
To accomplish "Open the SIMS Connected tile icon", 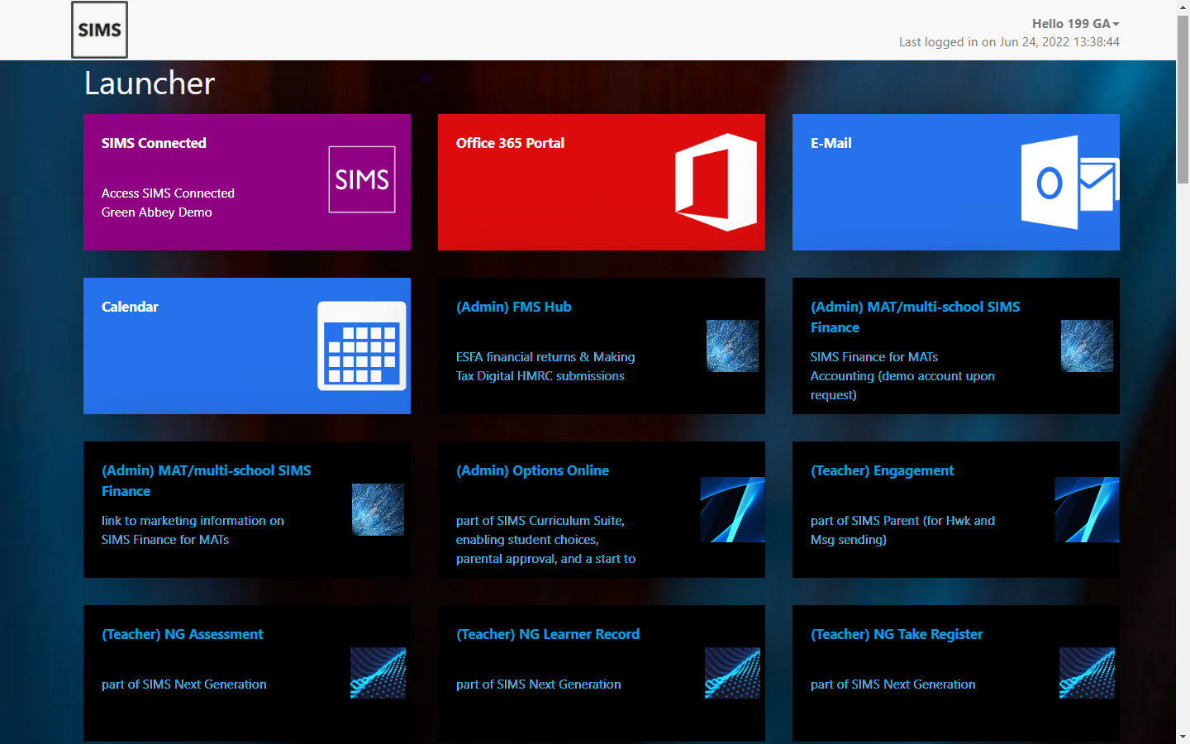I will click(x=362, y=179).
